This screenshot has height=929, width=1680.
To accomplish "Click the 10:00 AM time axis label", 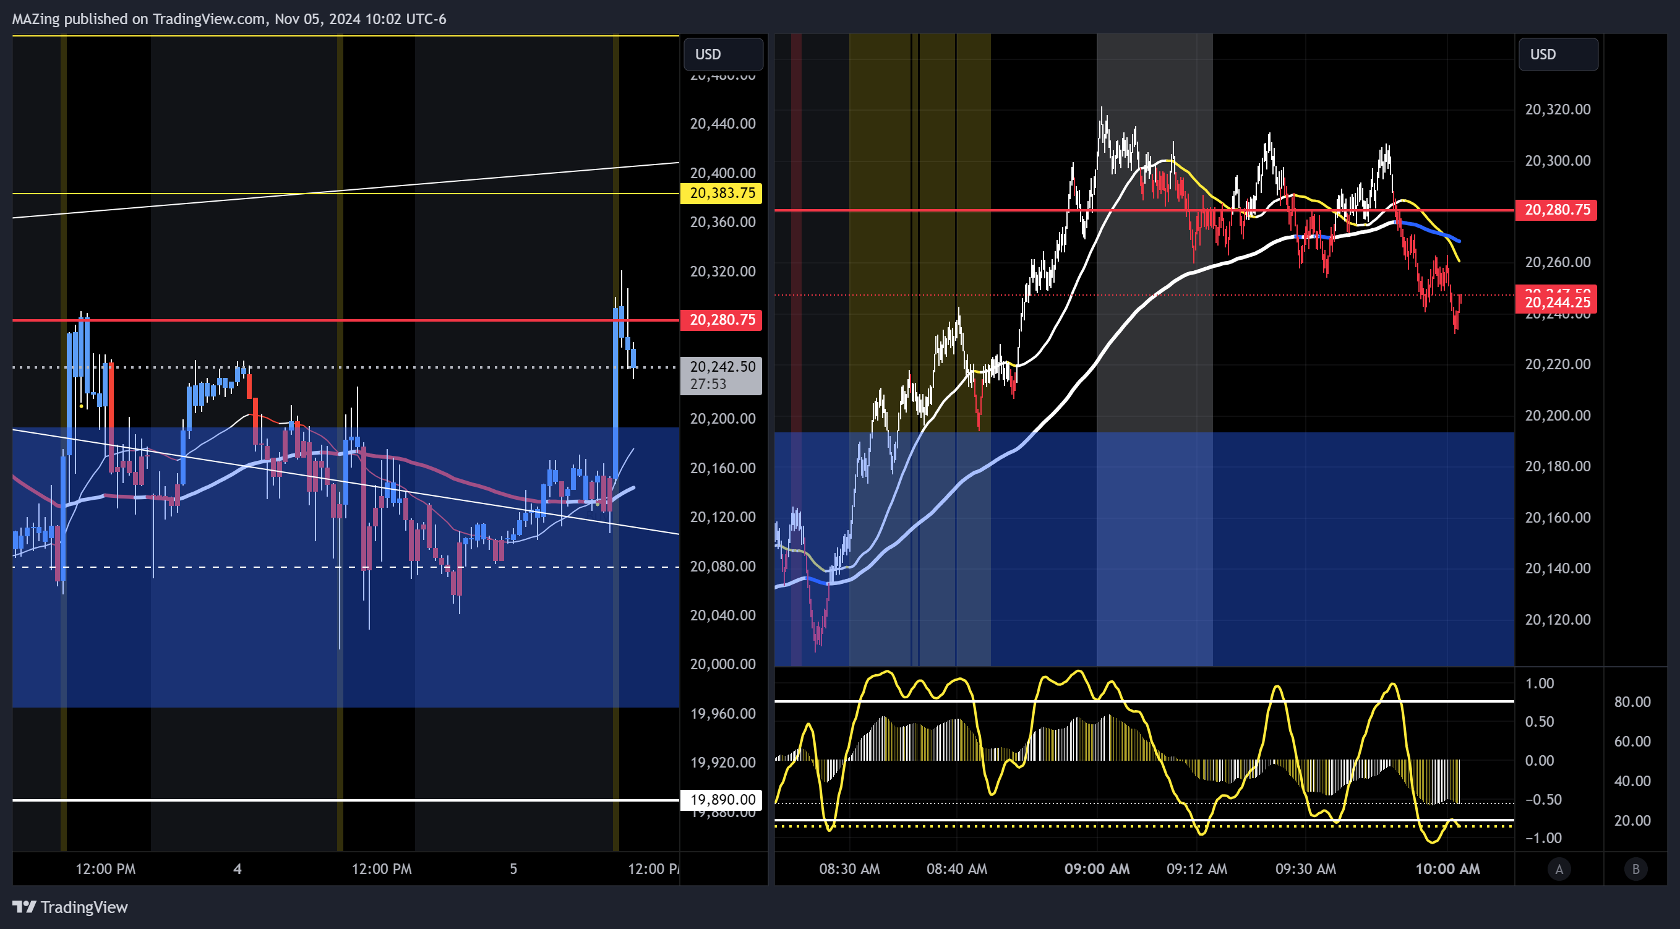I will coord(1447,869).
